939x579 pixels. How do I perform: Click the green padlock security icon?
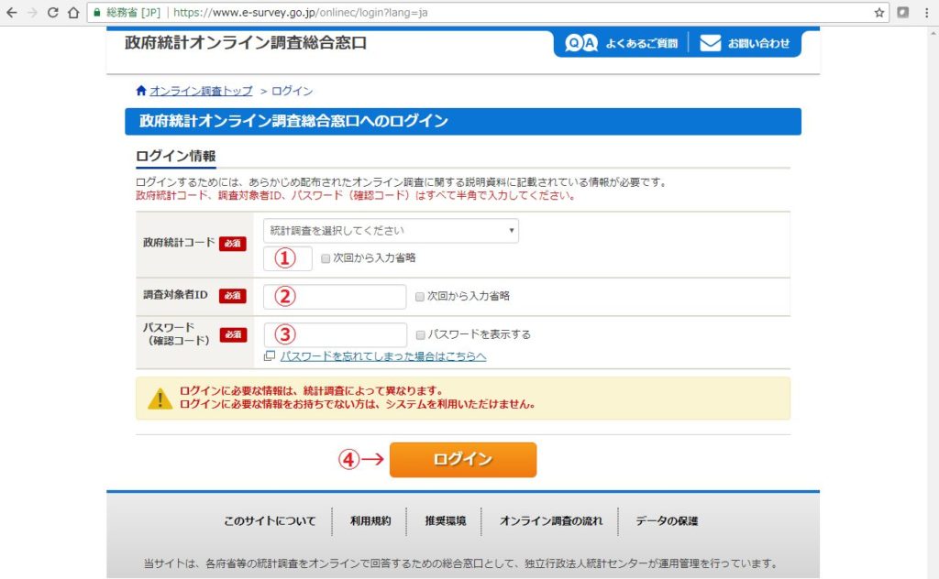point(96,13)
